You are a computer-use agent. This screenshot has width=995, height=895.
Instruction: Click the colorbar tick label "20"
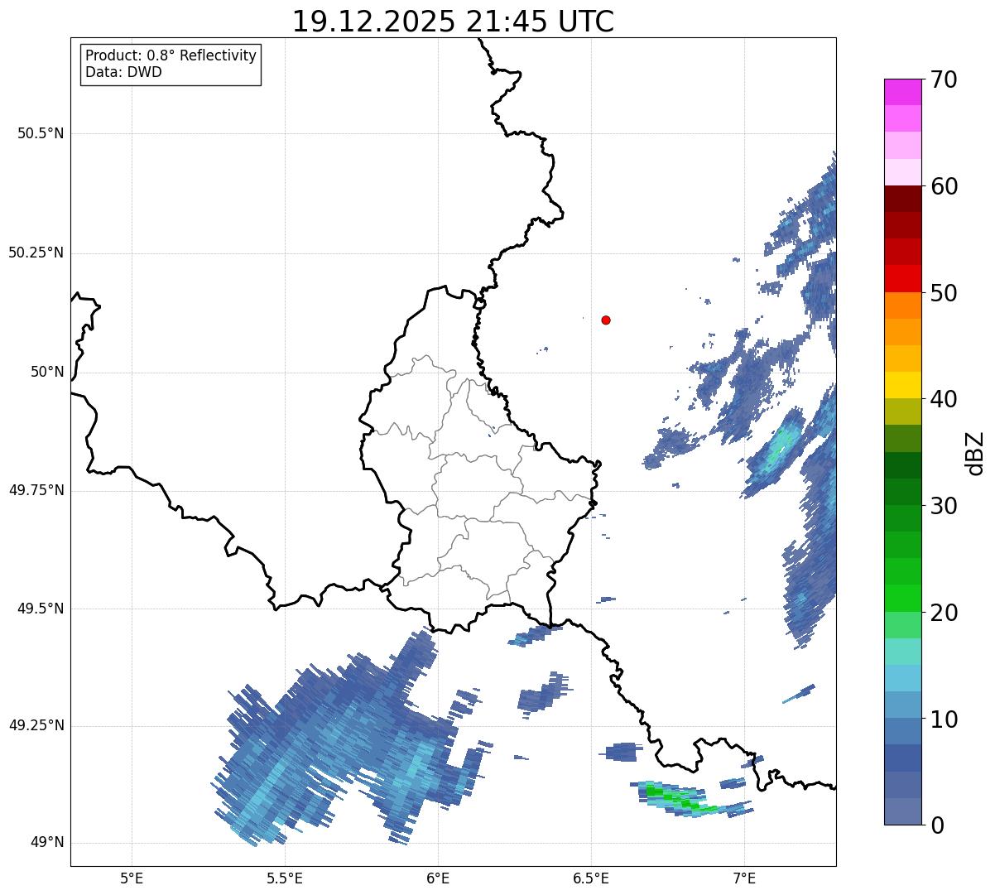click(x=944, y=613)
